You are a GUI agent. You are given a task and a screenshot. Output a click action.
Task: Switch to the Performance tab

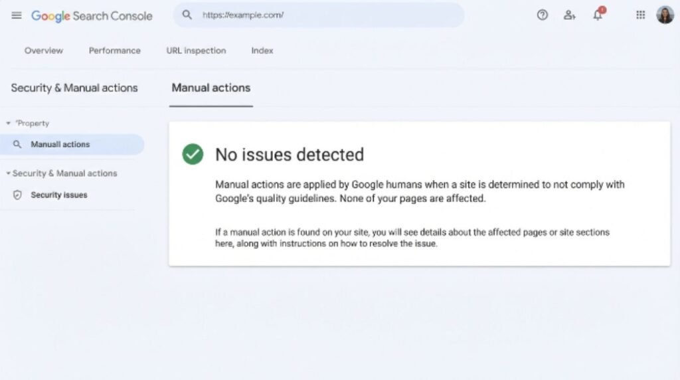[x=114, y=50]
